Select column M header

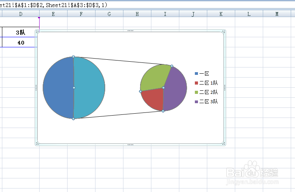click(277, 14)
